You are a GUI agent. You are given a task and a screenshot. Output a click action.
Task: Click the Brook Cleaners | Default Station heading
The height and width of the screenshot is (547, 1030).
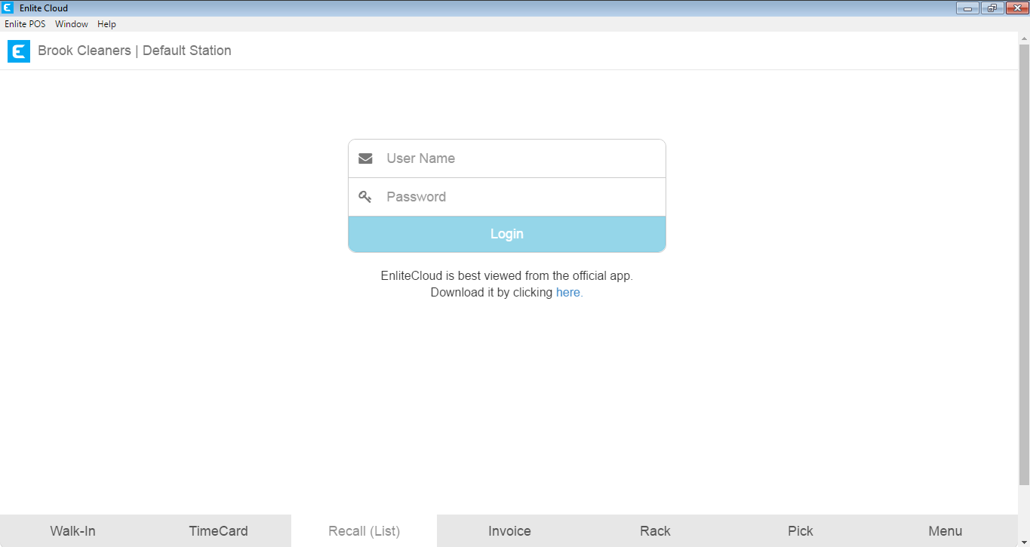[x=134, y=51]
